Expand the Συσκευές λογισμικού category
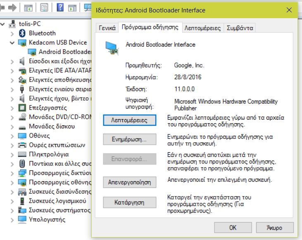 pos(12,202)
